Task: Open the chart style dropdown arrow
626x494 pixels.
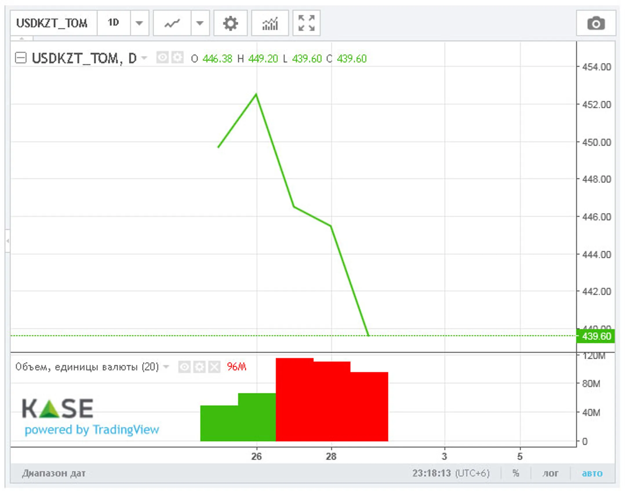Action: point(200,23)
